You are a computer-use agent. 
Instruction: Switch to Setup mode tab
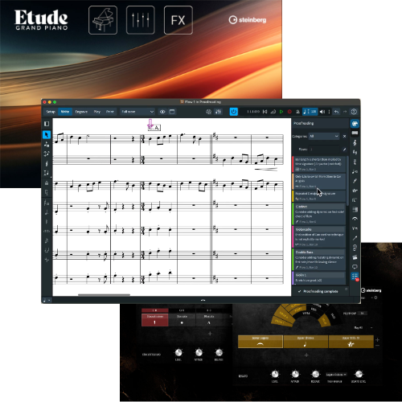point(51,112)
